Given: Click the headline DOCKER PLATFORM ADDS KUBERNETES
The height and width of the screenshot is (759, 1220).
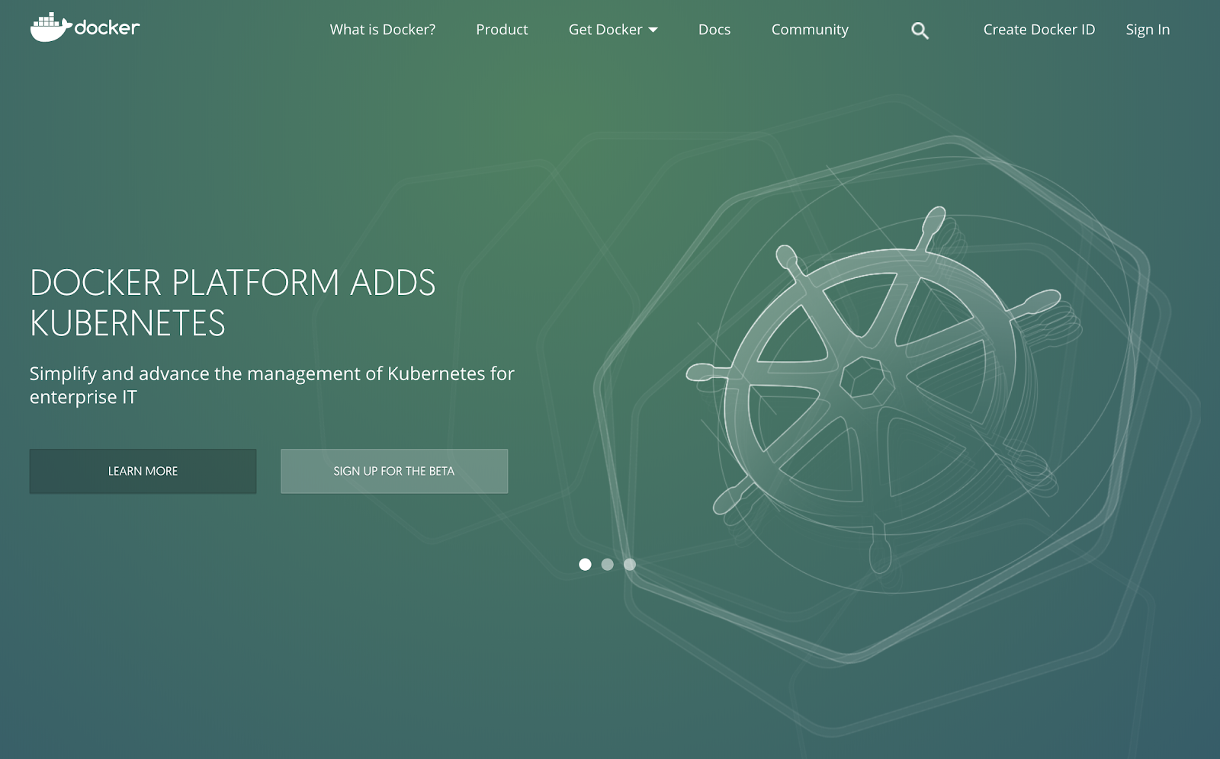Looking at the screenshot, I should coord(233,303).
